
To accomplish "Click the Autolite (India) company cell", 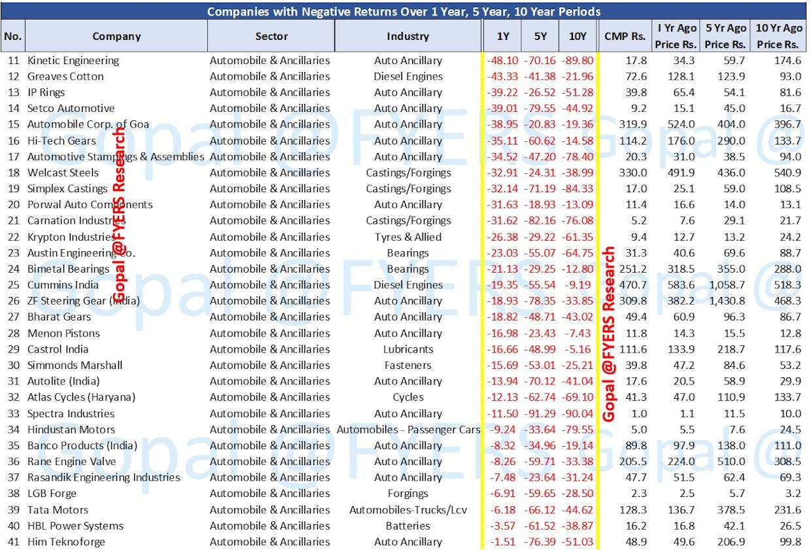I will click(x=63, y=381).
